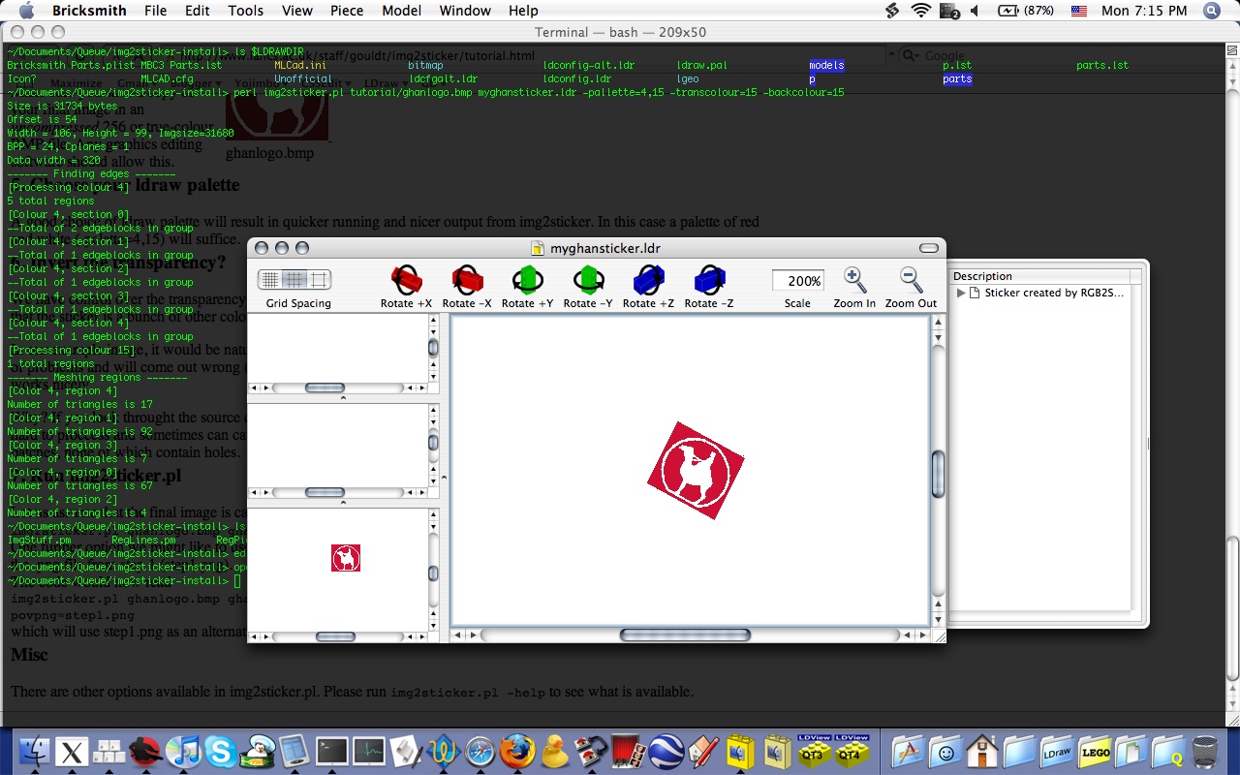Launch the LEGO application from the Dock
The width and height of the screenshot is (1240, 775).
coord(1095,749)
